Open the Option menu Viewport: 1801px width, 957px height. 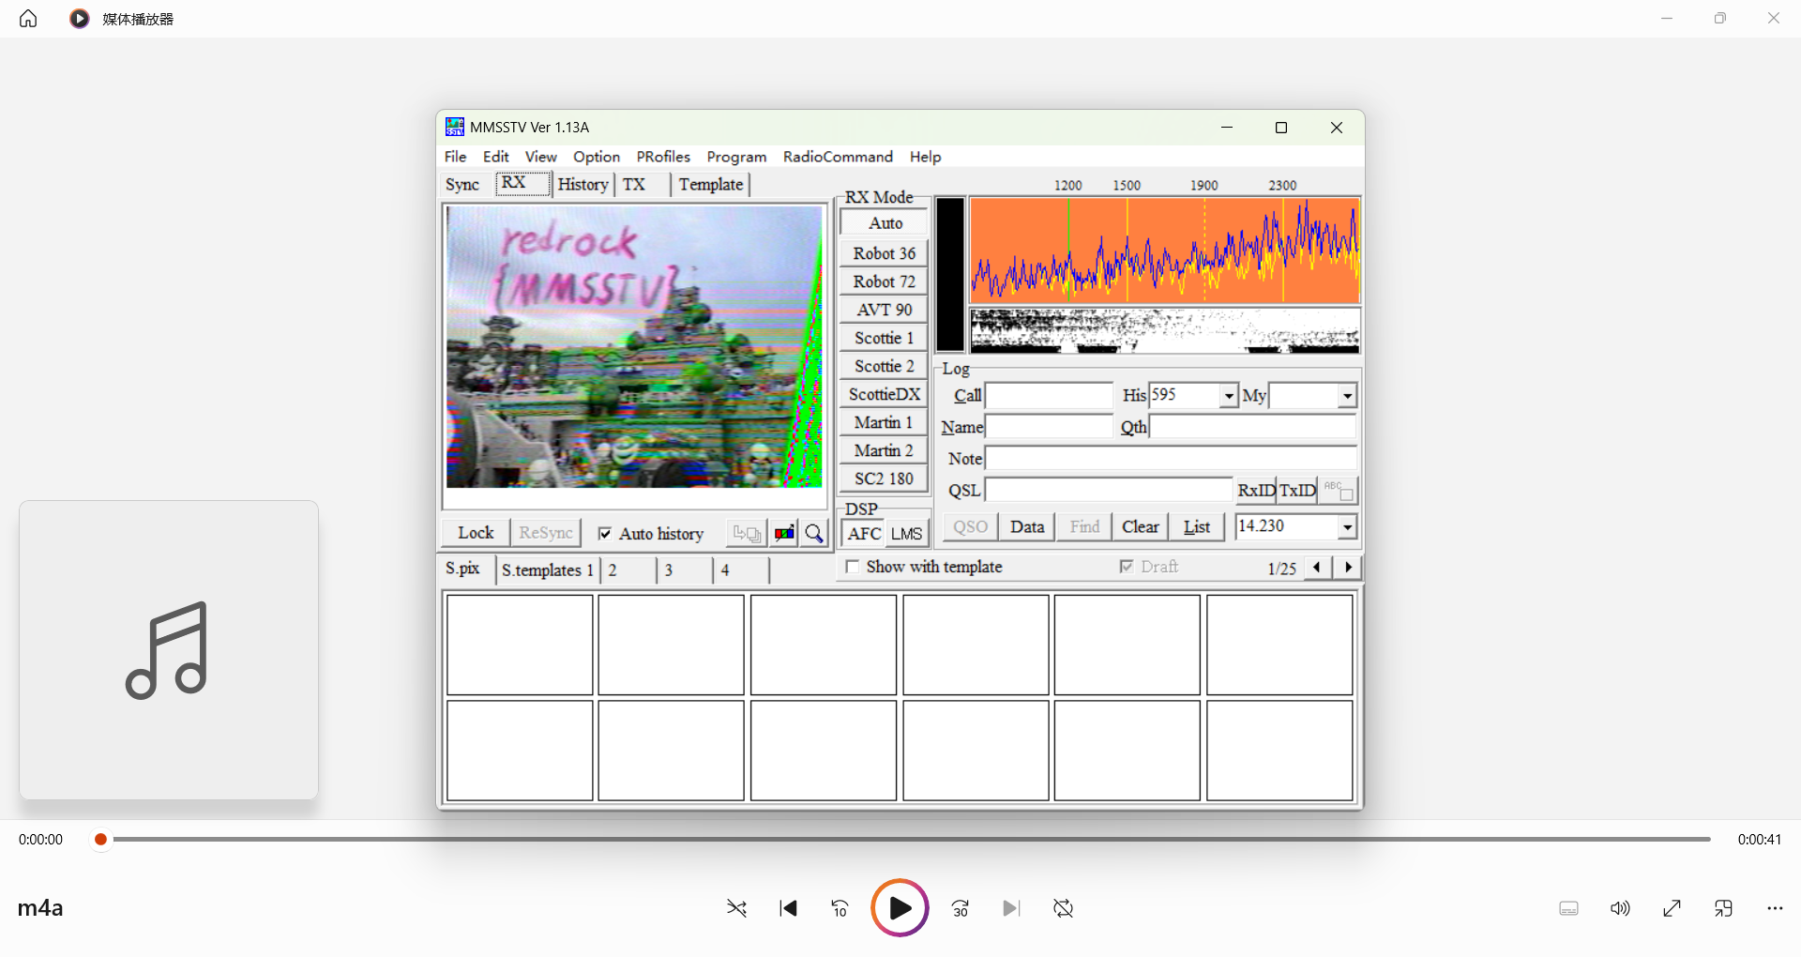tap(597, 157)
